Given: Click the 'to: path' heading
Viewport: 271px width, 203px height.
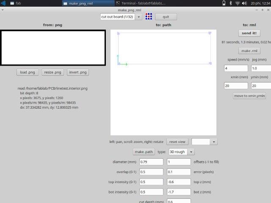Looking at the screenshot, I should tap(163, 25).
